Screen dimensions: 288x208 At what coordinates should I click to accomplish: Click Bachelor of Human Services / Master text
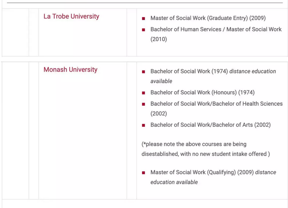coord(216,29)
